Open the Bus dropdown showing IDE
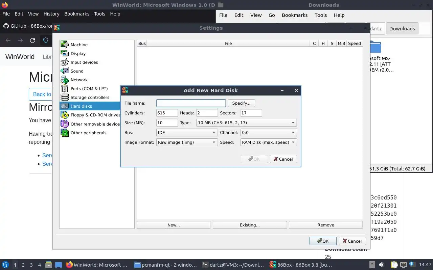Viewport: 433px width, 270px height. click(186, 133)
